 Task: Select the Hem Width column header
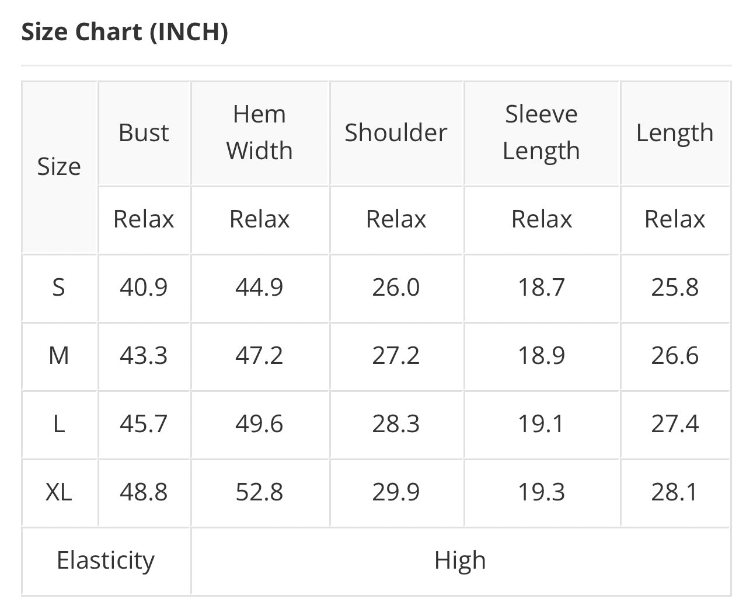coord(259,133)
